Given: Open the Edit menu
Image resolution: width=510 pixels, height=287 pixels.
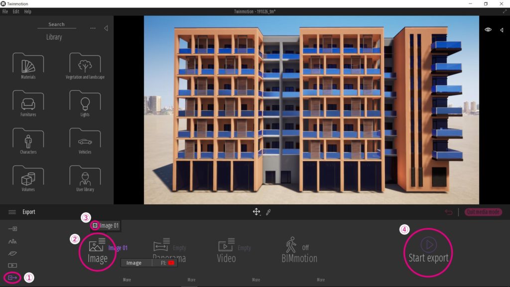Looking at the screenshot, I should pyautogui.click(x=15, y=11).
